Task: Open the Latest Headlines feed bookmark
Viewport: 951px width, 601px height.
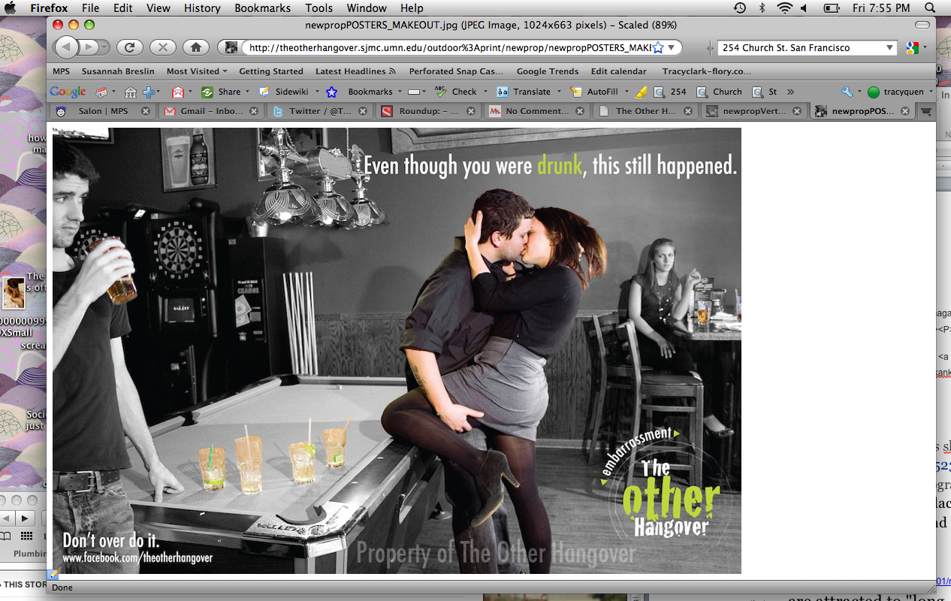Action: click(355, 71)
